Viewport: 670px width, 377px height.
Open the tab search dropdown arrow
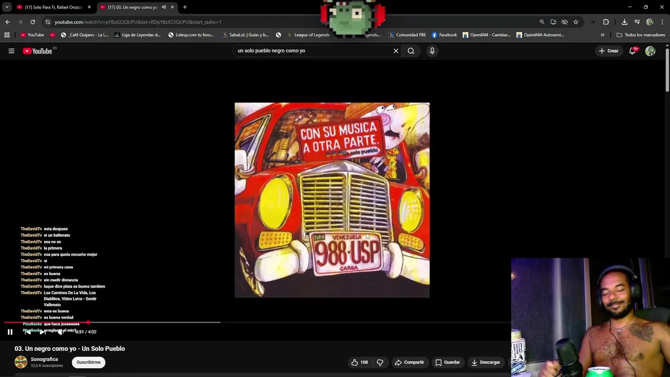tap(7, 7)
